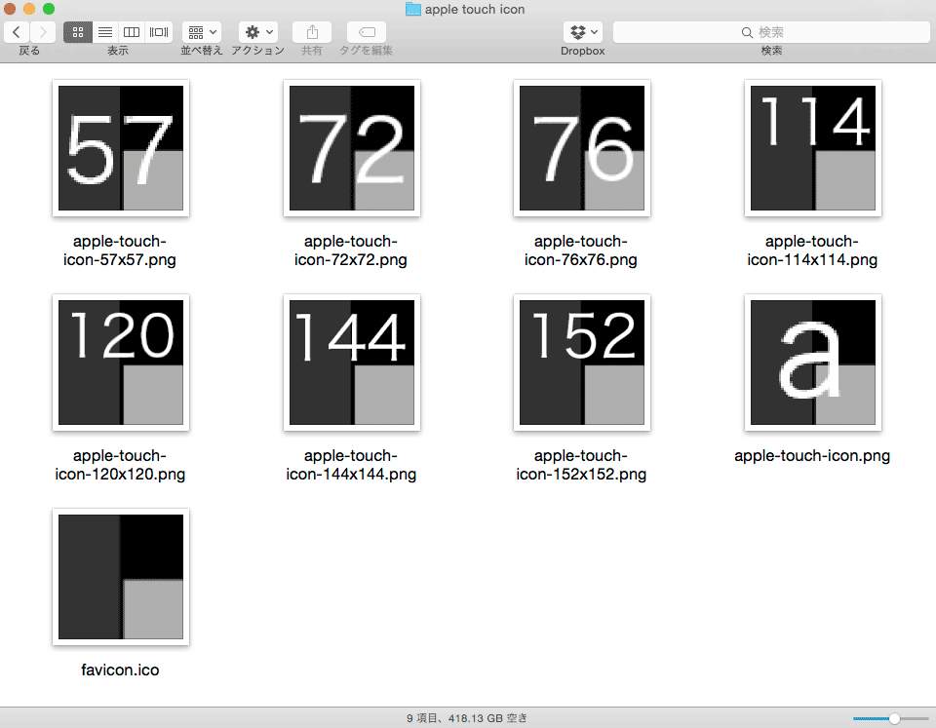This screenshot has width=936, height=728.
Task: Click the apple-touch-icon.png filename label
Action: 812,456
